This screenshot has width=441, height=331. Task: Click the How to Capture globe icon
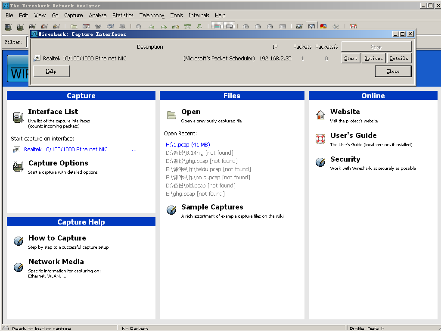click(19, 241)
